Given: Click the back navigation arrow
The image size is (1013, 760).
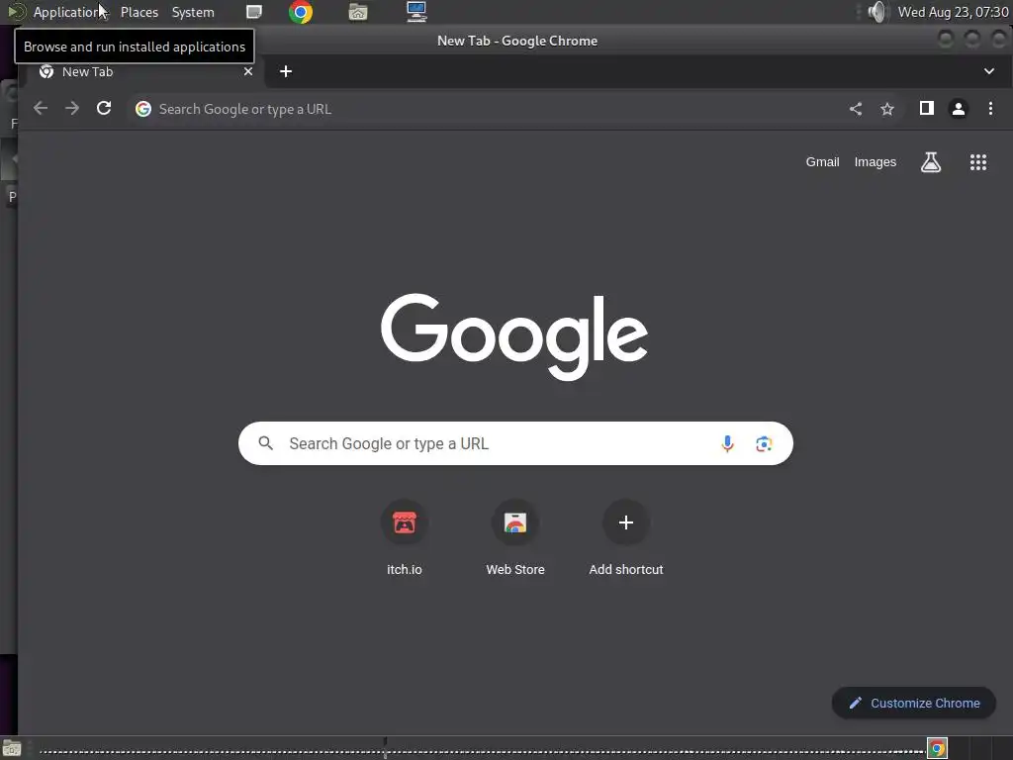Looking at the screenshot, I should click(x=40, y=109).
